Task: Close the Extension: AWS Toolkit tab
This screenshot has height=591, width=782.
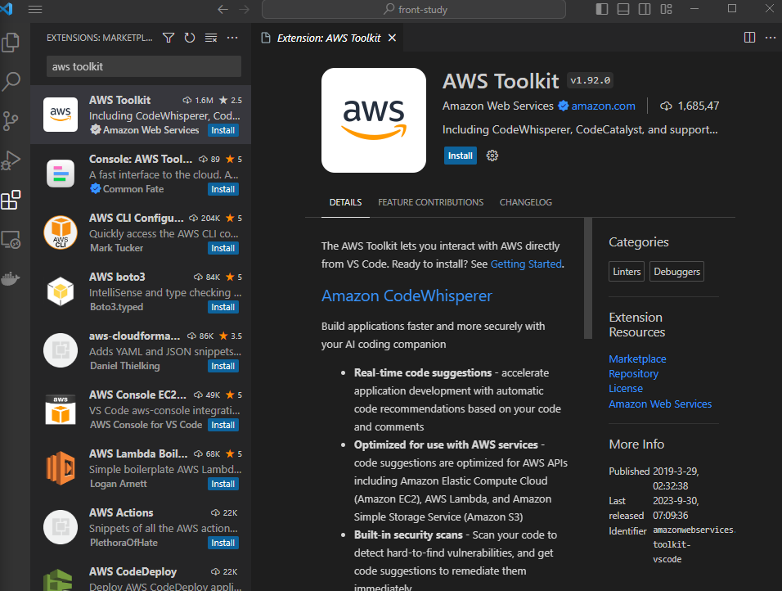Action: click(392, 38)
